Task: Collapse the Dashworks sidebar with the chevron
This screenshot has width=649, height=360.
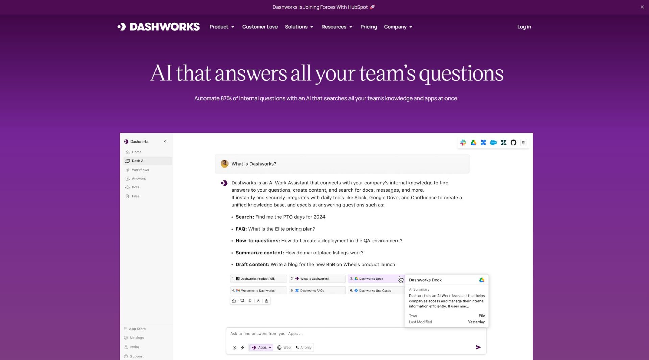Action: (x=165, y=142)
